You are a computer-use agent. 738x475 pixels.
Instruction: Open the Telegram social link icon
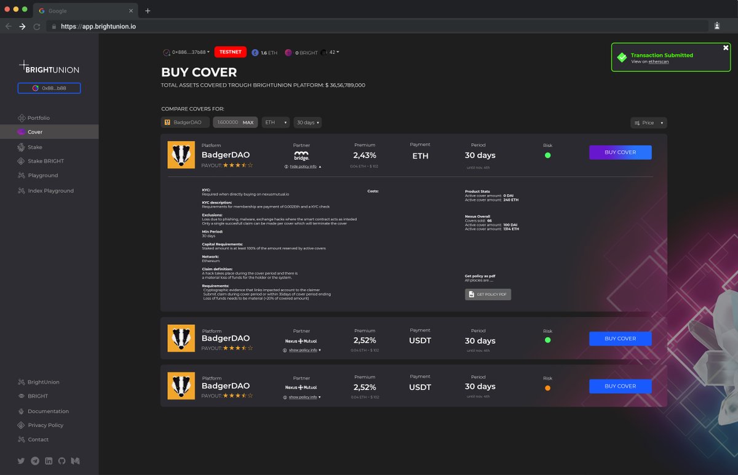(x=35, y=461)
